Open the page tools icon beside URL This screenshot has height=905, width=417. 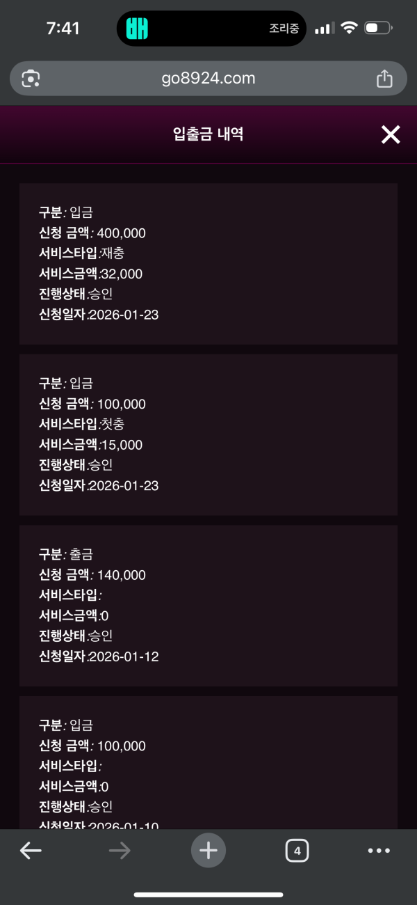tap(31, 79)
